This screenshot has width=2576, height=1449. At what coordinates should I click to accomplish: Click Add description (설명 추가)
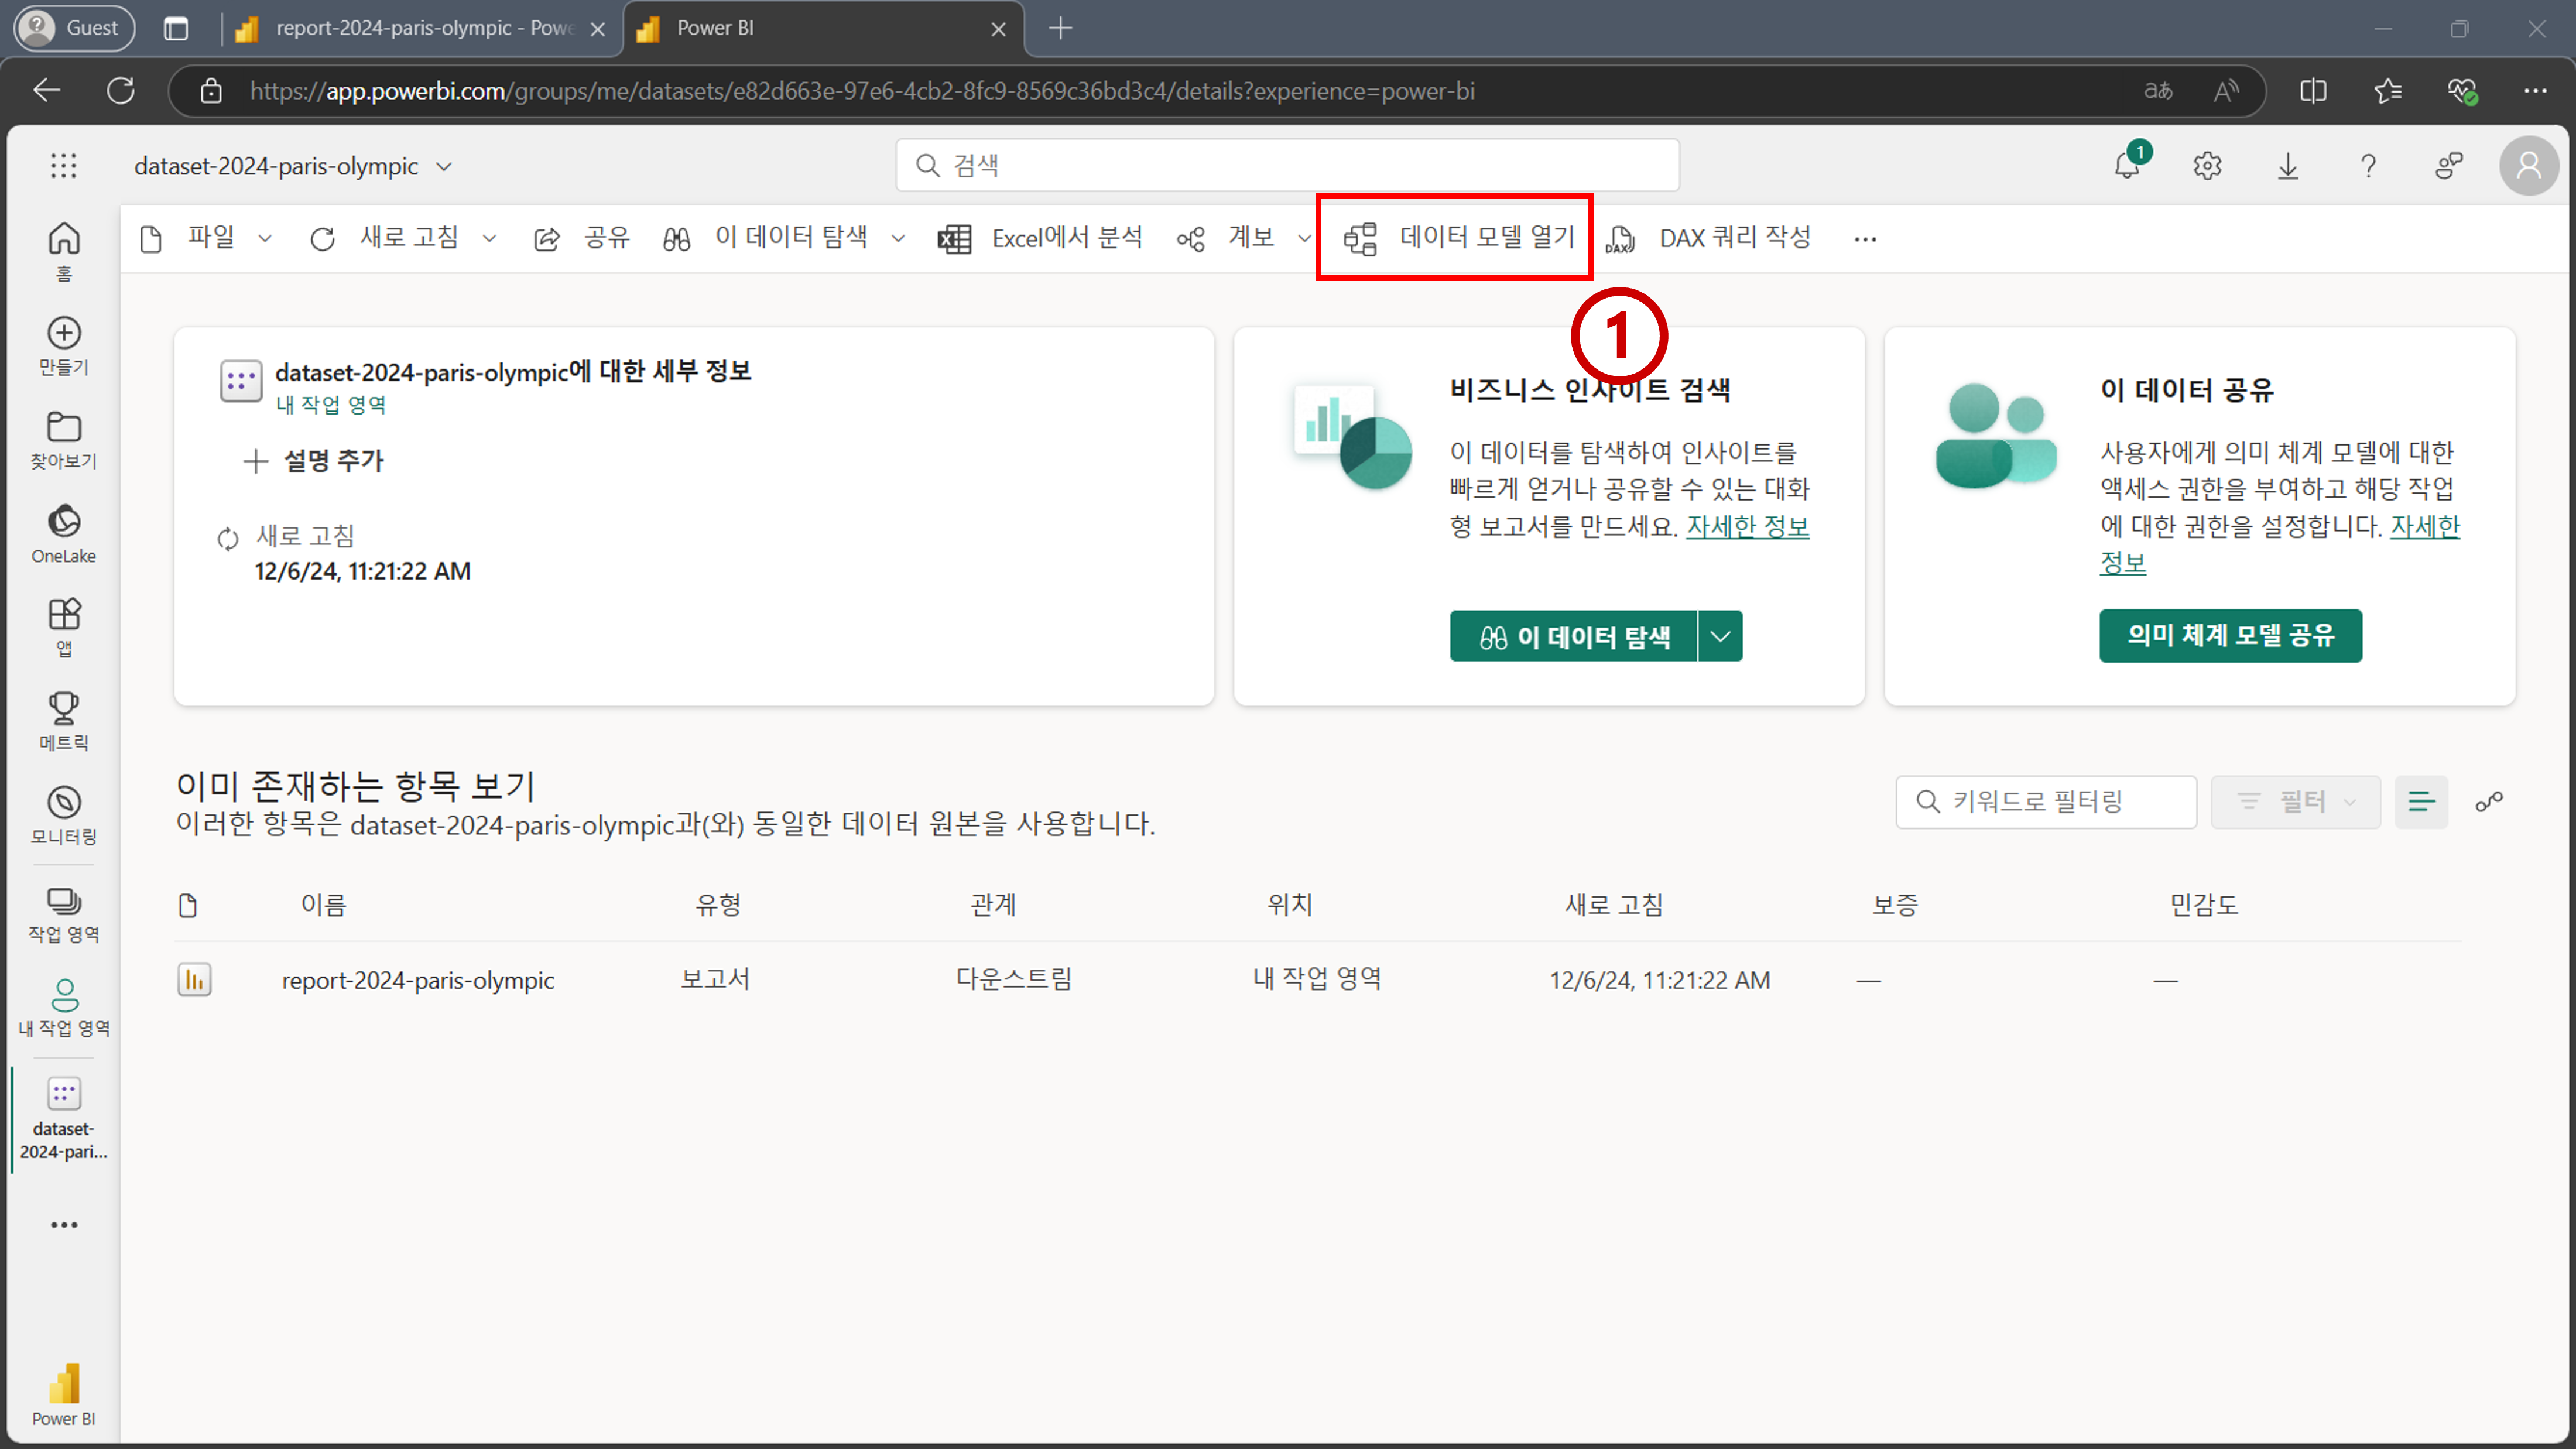314,461
